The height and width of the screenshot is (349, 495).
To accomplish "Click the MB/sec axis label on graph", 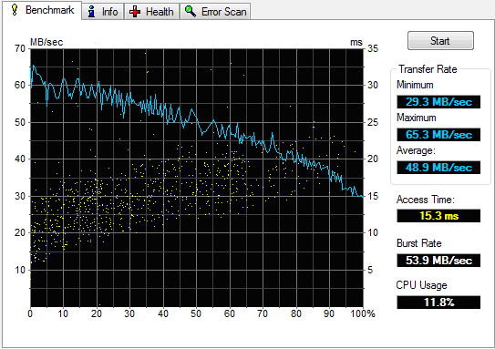I will pyautogui.click(x=46, y=42).
